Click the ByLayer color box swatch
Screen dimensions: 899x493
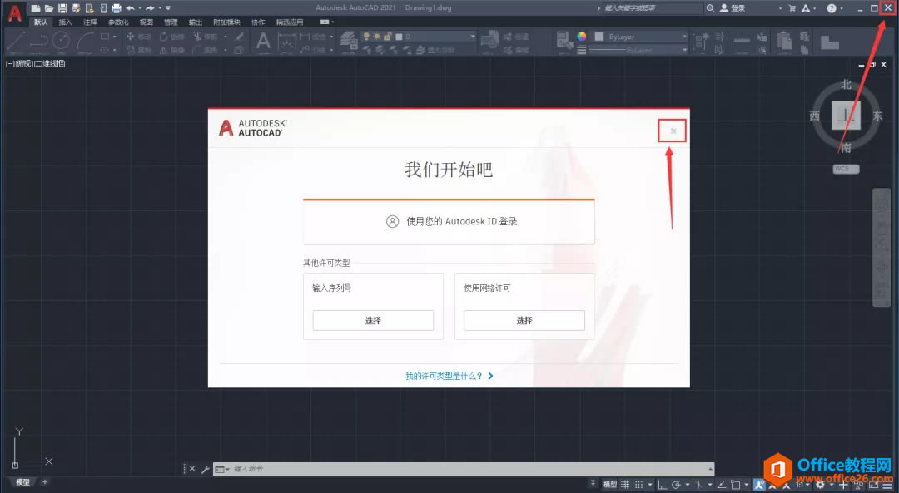coord(599,37)
